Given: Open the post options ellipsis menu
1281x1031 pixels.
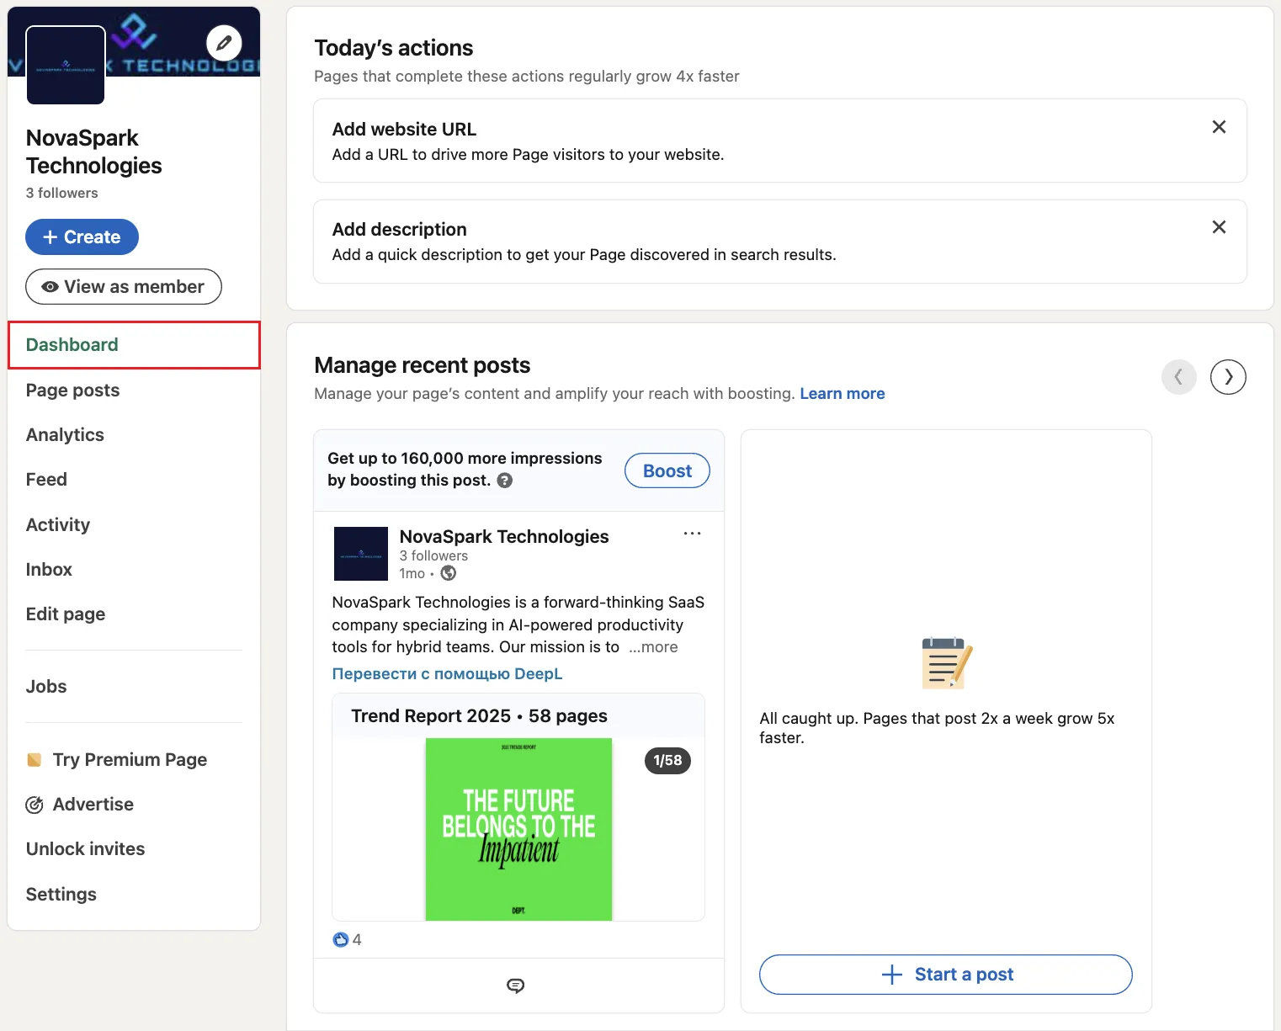Looking at the screenshot, I should pyautogui.click(x=692, y=533).
